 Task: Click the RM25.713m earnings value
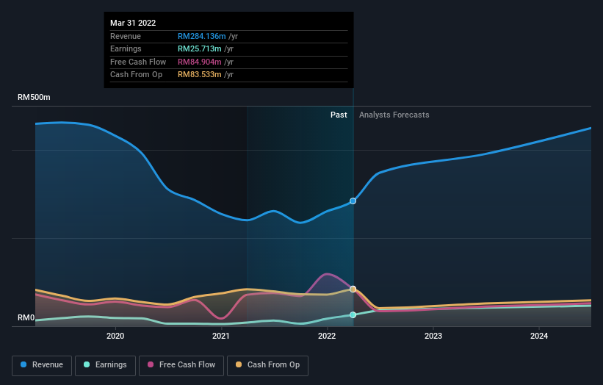coord(200,48)
